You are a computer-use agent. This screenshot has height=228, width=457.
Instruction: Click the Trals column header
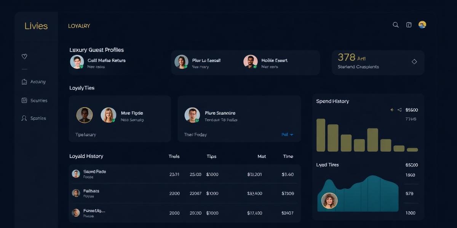[174, 156]
